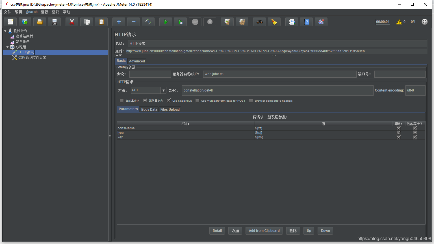This screenshot has height=244, width=434.
Task: Collapse all tree nodes with minus icon
Action: (x=134, y=22)
